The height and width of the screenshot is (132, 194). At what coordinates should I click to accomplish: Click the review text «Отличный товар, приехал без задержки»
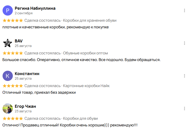coord(39,92)
